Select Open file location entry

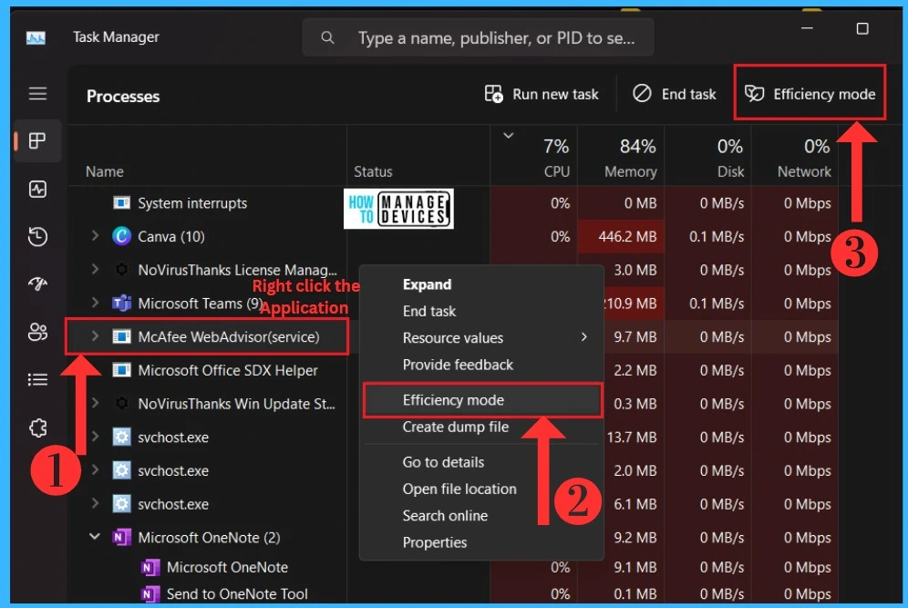click(x=481, y=489)
